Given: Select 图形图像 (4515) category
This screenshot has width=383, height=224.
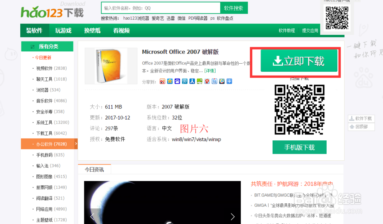Looking at the screenshot, I should (51, 176).
